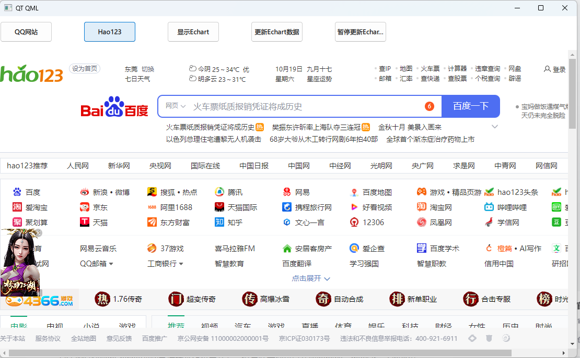Click the 登录 person icon

point(547,69)
